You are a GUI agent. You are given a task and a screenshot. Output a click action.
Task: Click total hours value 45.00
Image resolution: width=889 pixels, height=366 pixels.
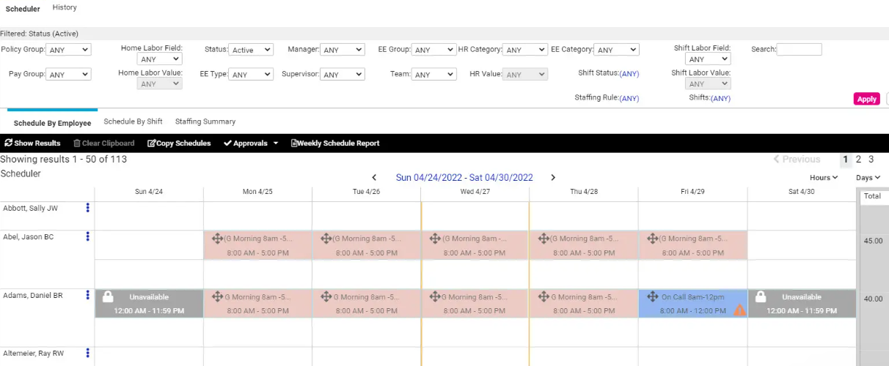coord(873,240)
